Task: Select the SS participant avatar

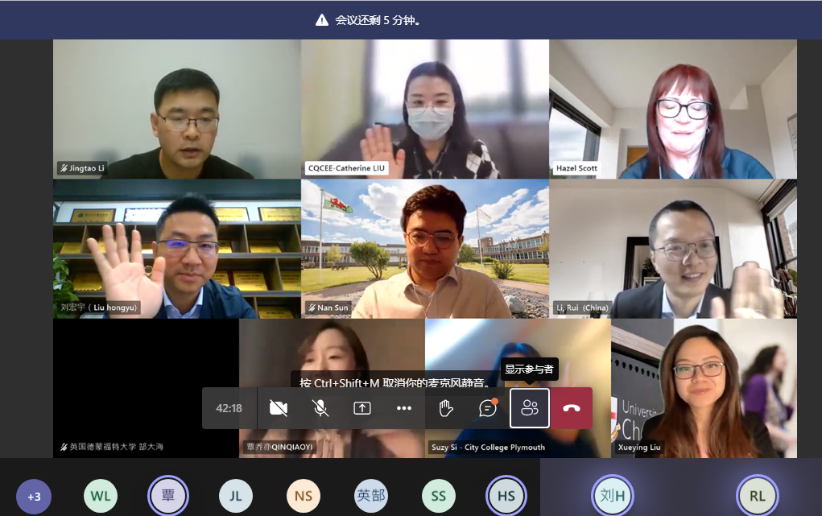Action: click(x=438, y=497)
